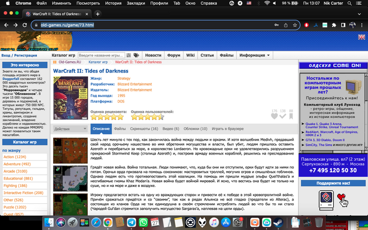
Task: Switch to the Файлы tab of the game
Action: point(120,129)
